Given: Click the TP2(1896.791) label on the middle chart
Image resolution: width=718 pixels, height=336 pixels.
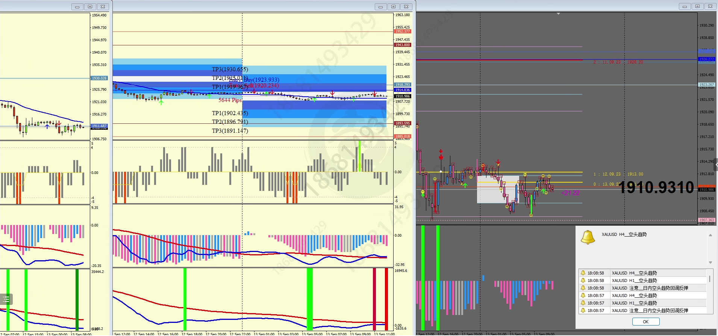Looking at the screenshot, I should pyautogui.click(x=230, y=122).
